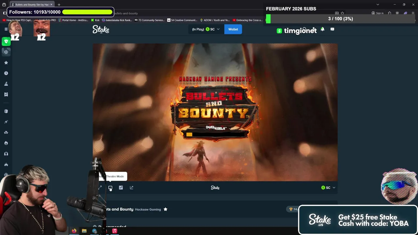Pop the game out with the arrow-box icon
Viewport: 418px width, 235px height.
pos(132,188)
